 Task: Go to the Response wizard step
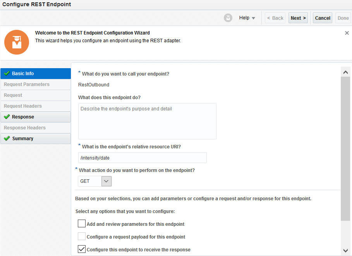(x=23, y=117)
